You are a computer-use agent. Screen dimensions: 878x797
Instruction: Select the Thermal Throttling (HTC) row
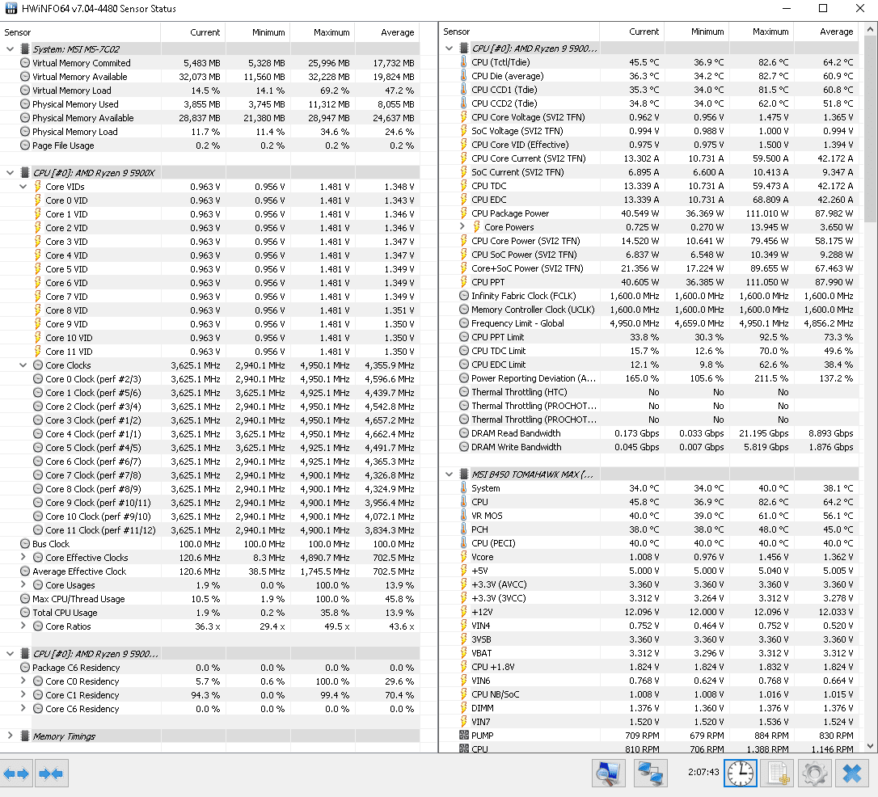(x=649, y=392)
